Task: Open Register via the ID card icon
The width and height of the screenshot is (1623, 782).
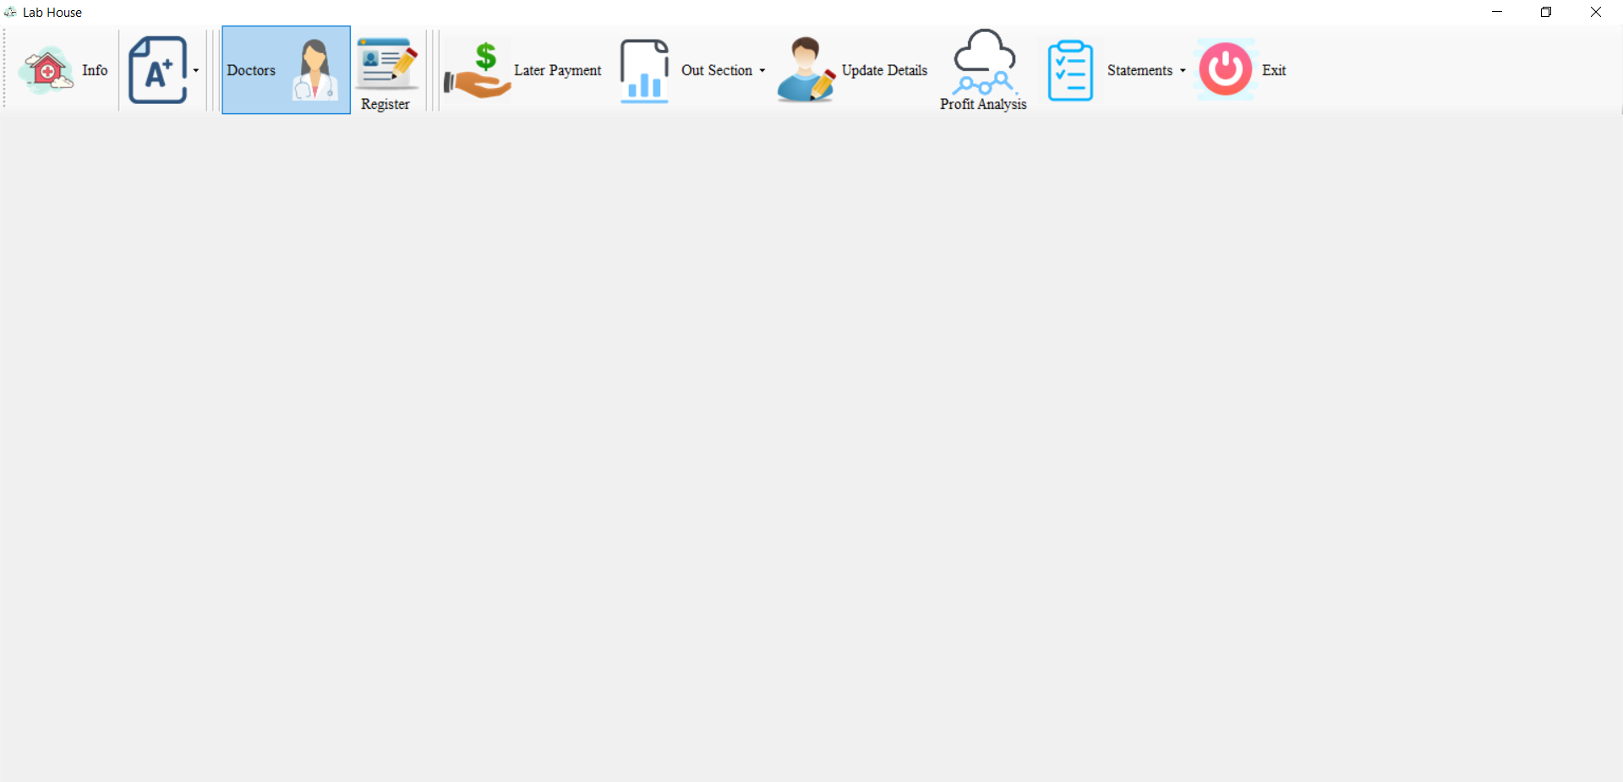Action: click(386, 63)
